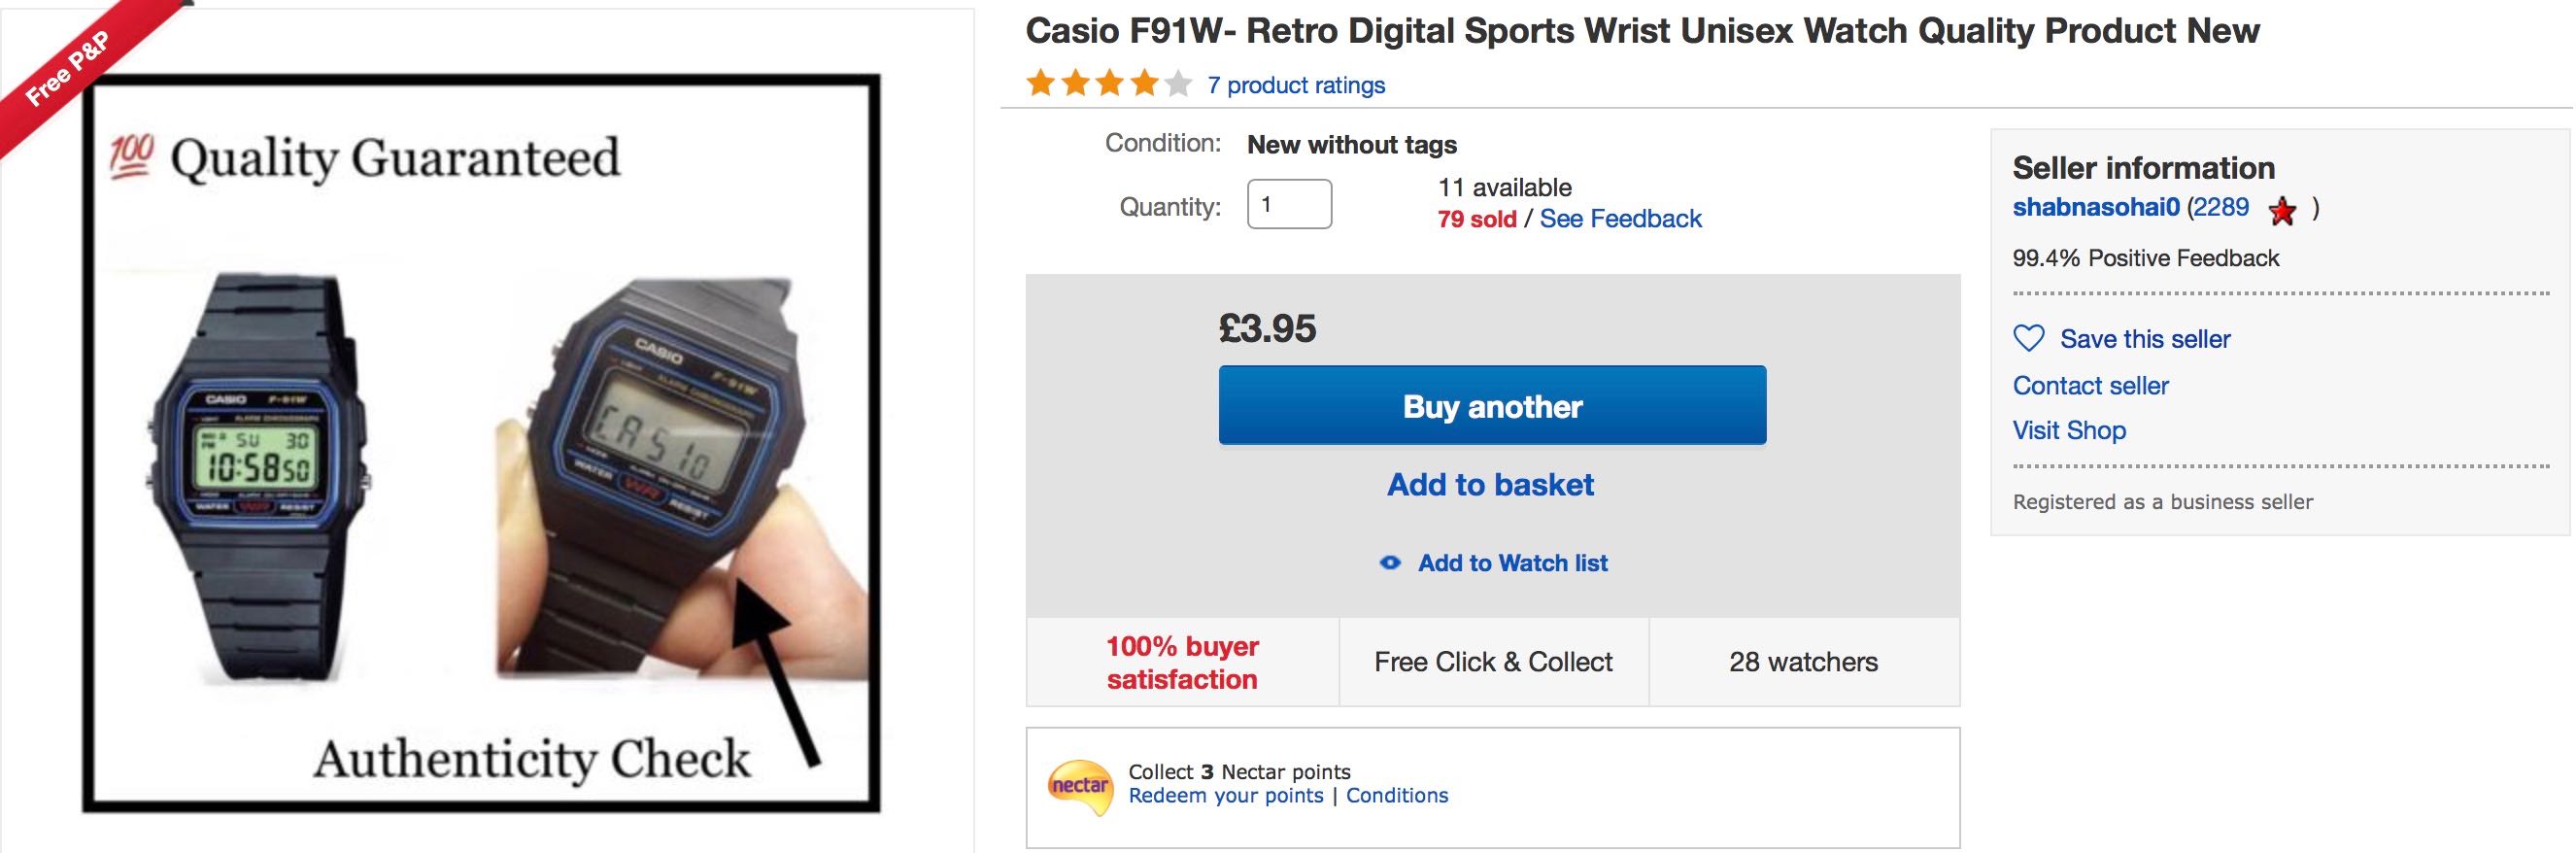Click the Save this seller text
The image size is (2576, 853).
2147,339
